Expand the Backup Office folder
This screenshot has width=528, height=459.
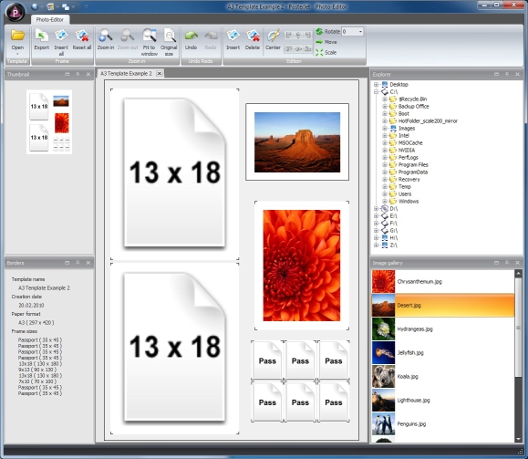pyautogui.click(x=385, y=107)
